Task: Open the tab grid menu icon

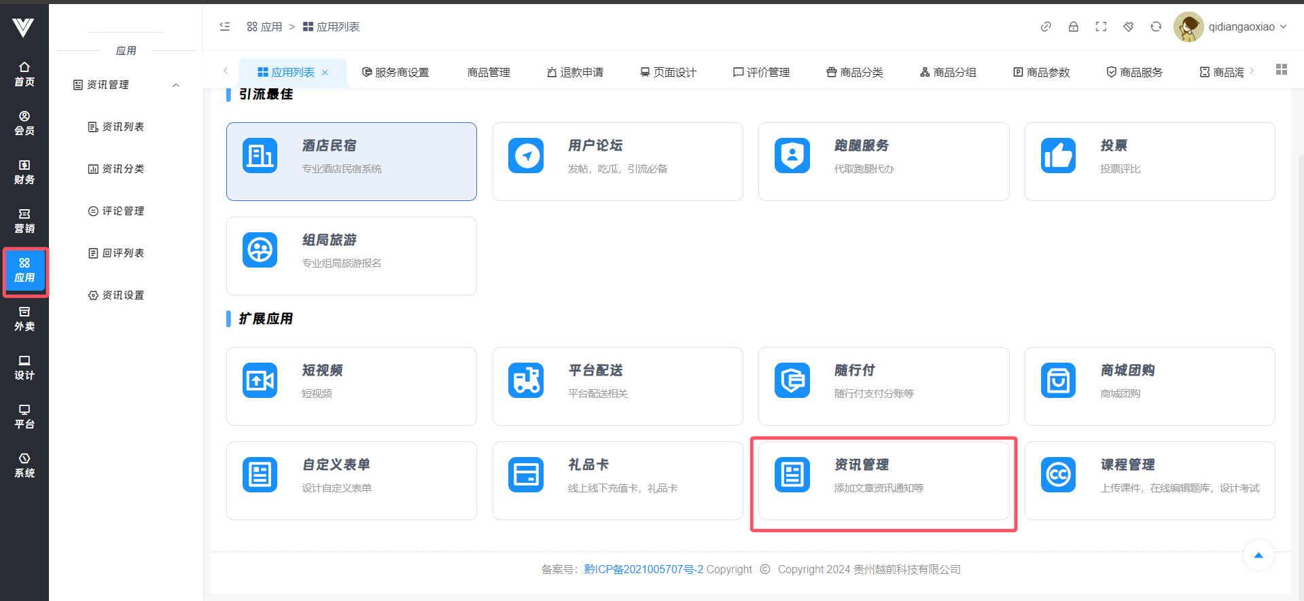Action: 1281,69
